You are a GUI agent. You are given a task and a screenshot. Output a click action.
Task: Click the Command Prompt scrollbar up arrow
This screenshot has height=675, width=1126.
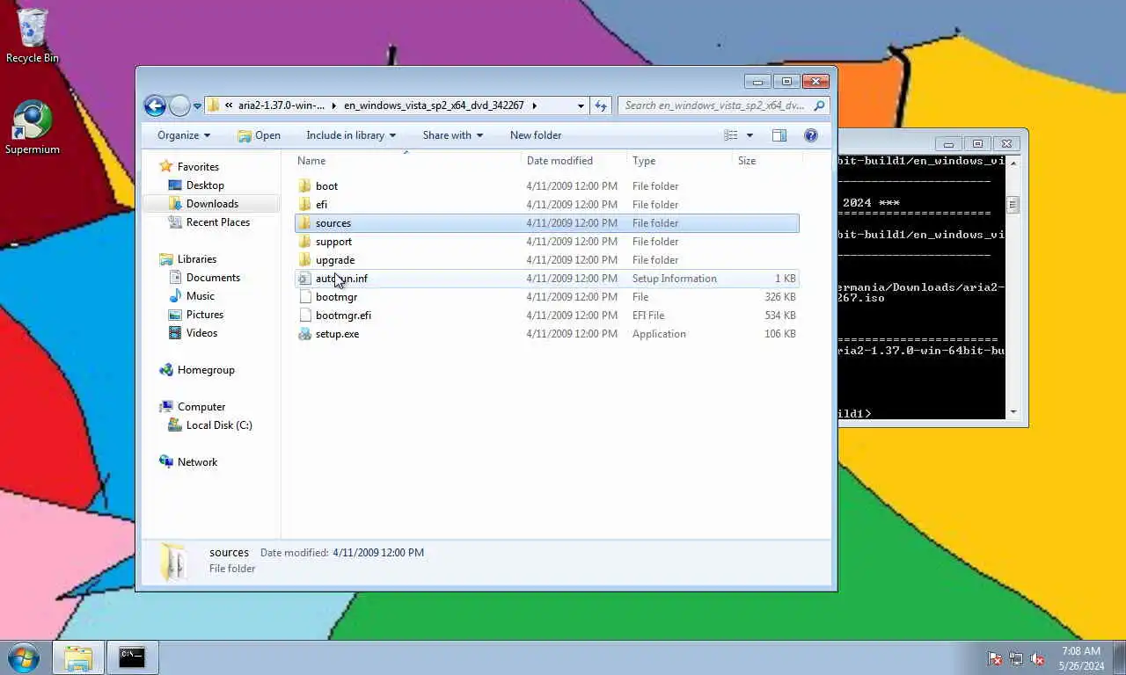(x=1013, y=162)
